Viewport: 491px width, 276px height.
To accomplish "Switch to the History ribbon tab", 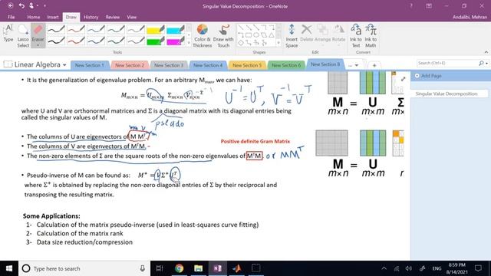I will (x=91, y=17).
